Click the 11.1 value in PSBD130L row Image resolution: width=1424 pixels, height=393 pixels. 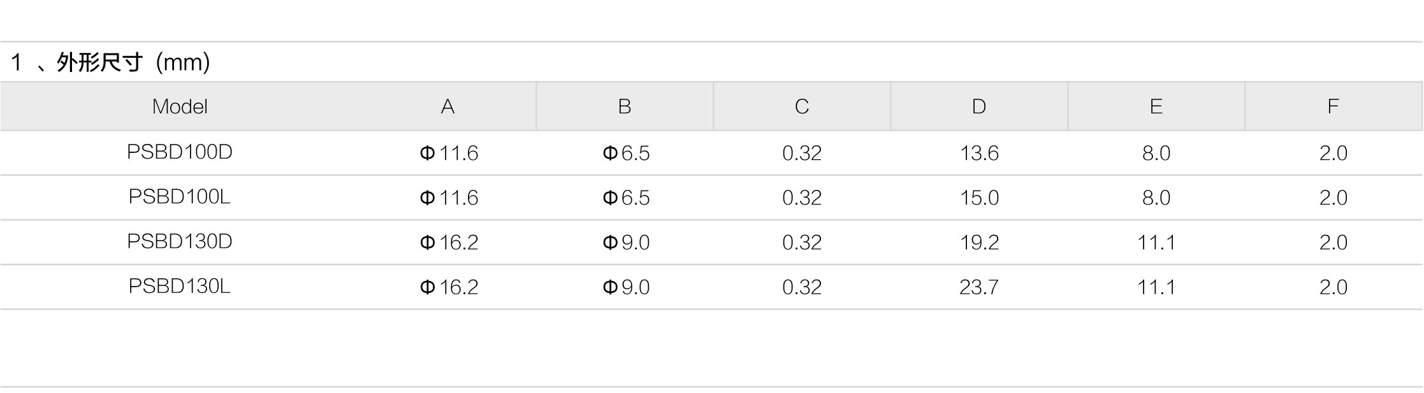pos(1156,287)
